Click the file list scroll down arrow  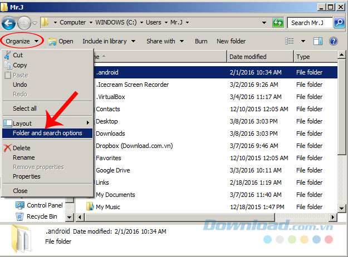coord(341,208)
